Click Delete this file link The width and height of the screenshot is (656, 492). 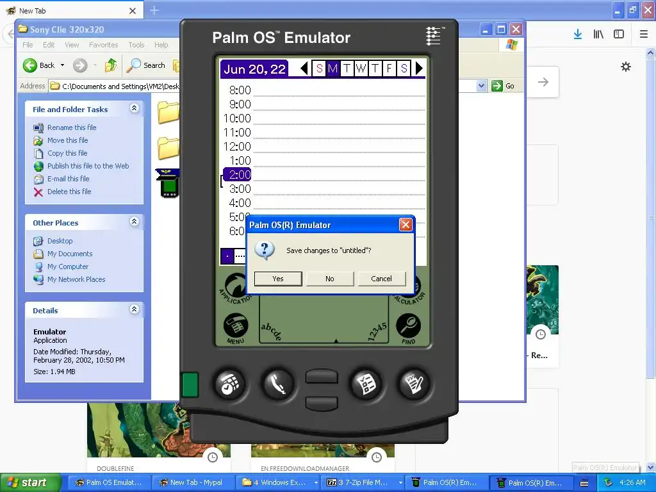pos(69,192)
